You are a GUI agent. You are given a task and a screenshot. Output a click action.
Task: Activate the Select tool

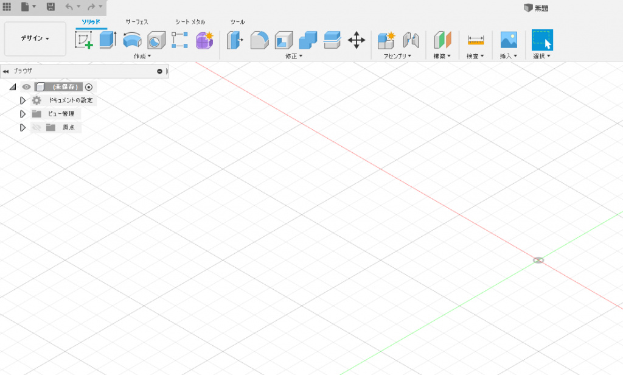click(x=542, y=40)
